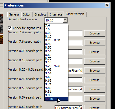Toggle Check file signatures checkbox
Viewport: 115px width, 109px height.
click(10, 28)
